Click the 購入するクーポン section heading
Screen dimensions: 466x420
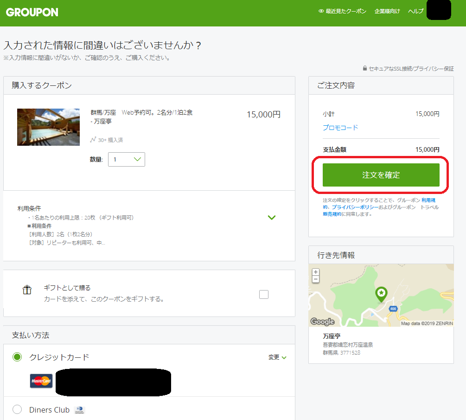[x=42, y=85]
